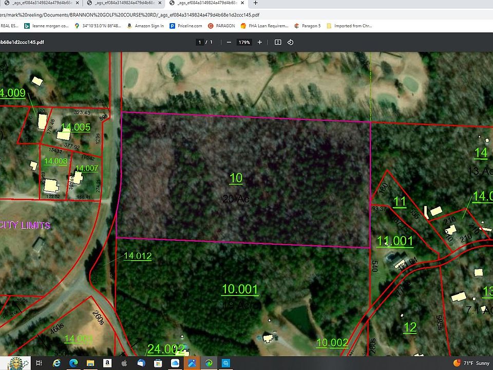Open the Amazon app in taskbar
This screenshot has height=370, width=493.
[x=107, y=363]
